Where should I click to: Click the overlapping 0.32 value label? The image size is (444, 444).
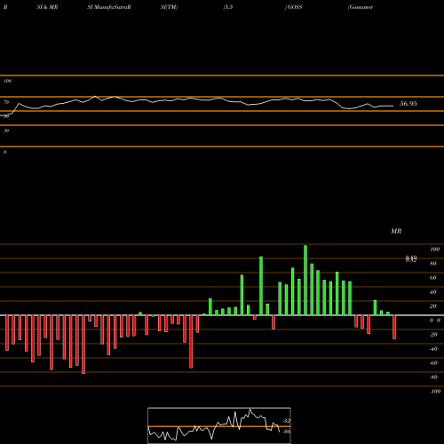point(411,259)
